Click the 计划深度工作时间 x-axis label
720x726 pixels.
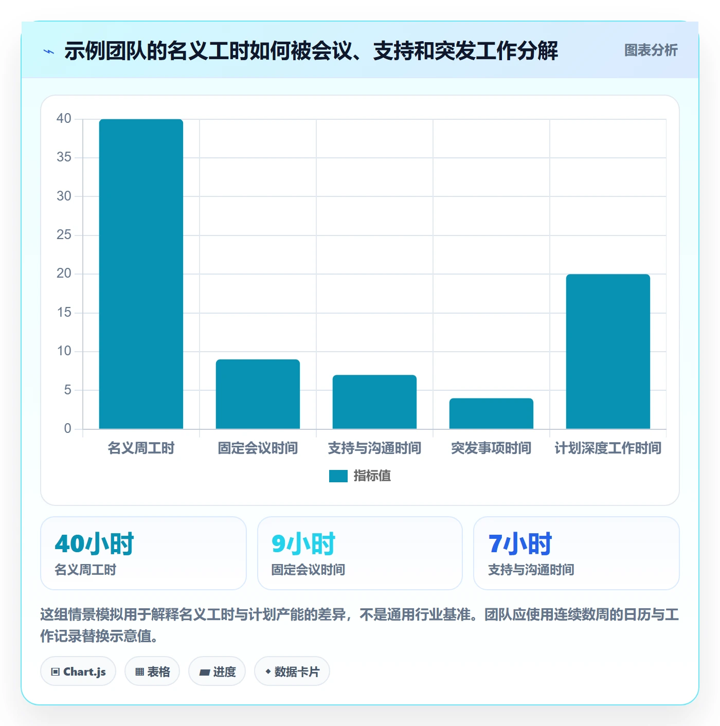point(608,448)
